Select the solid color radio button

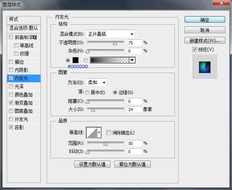(x=68, y=60)
